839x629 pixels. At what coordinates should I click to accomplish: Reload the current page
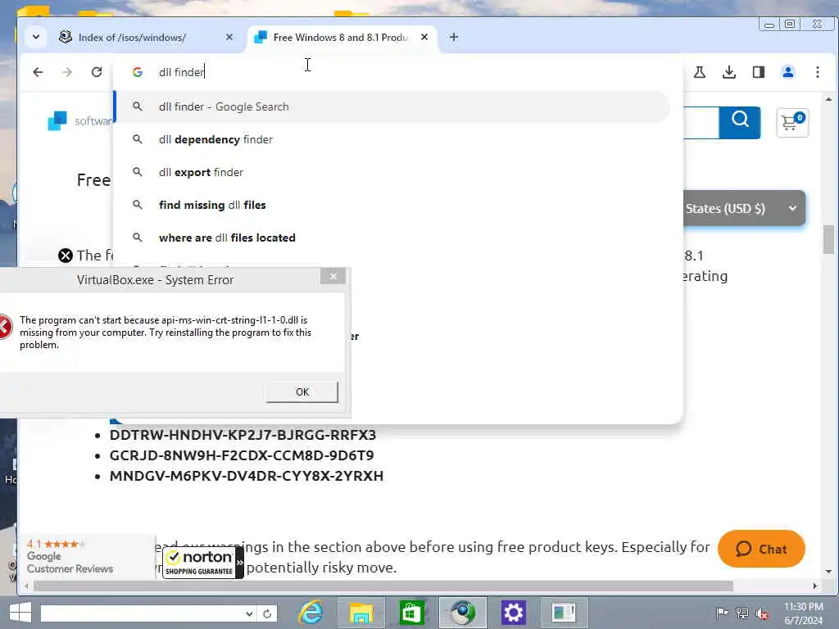click(x=97, y=72)
